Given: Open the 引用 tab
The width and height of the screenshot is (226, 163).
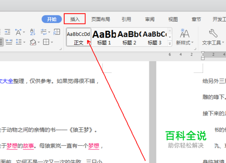Looking at the screenshot, I should pos(126,19).
